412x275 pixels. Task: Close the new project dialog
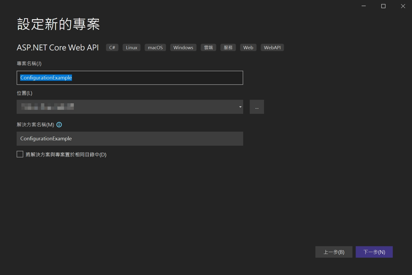coord(403,6)
